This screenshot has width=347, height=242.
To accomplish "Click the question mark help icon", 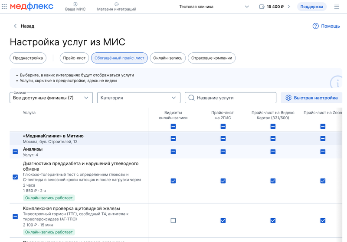I will 315,26.
